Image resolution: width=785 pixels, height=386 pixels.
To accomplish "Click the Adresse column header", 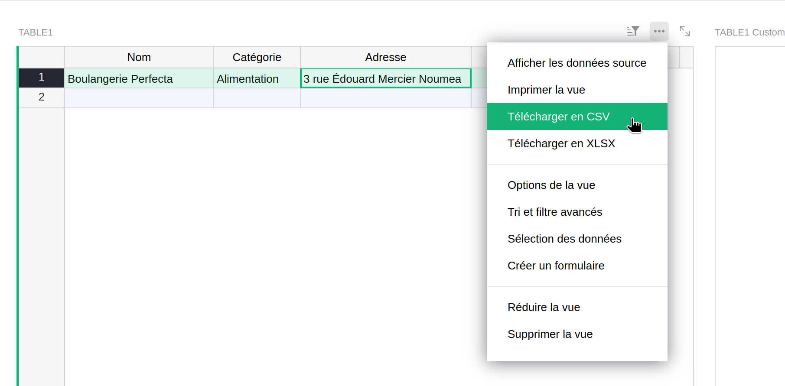I will (x=385, y=57).
